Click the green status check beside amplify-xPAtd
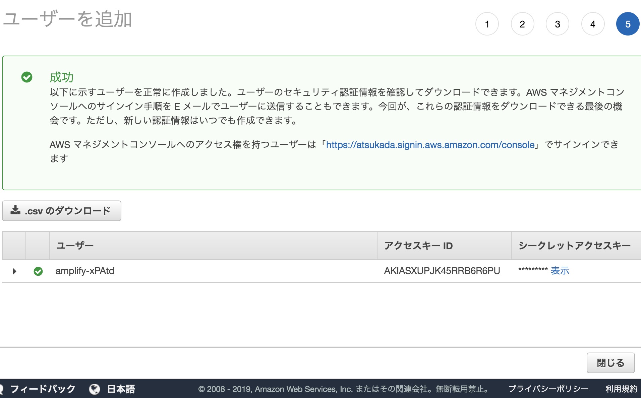 coord(38,271)
